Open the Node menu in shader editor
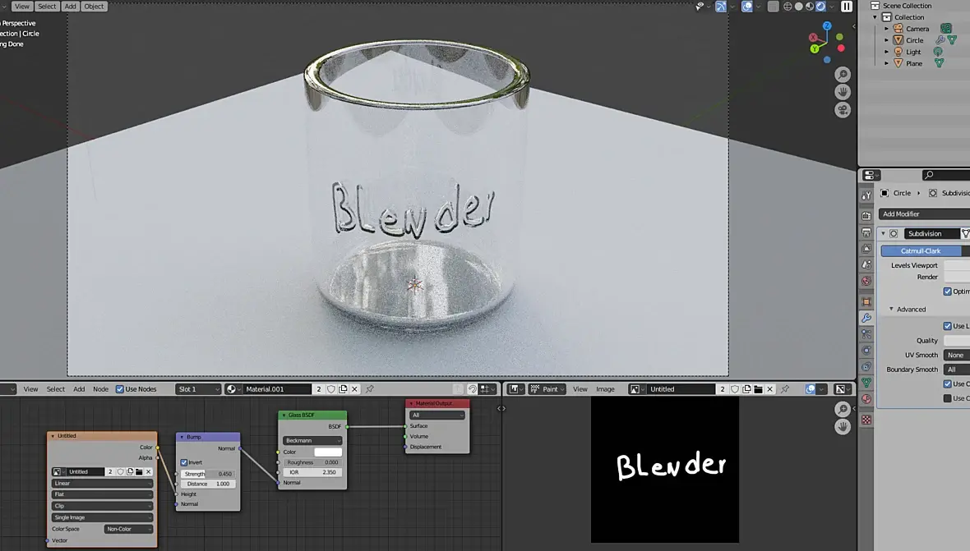Screen dimensions: 970x551 click(101, 389)
